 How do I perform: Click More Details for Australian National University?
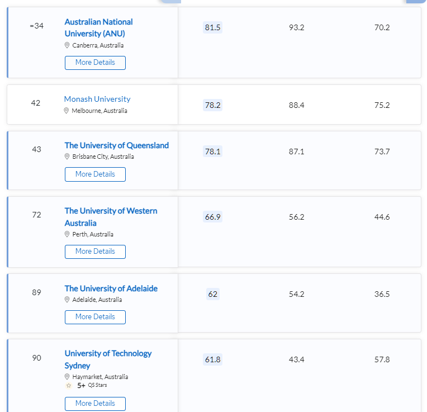95,63
